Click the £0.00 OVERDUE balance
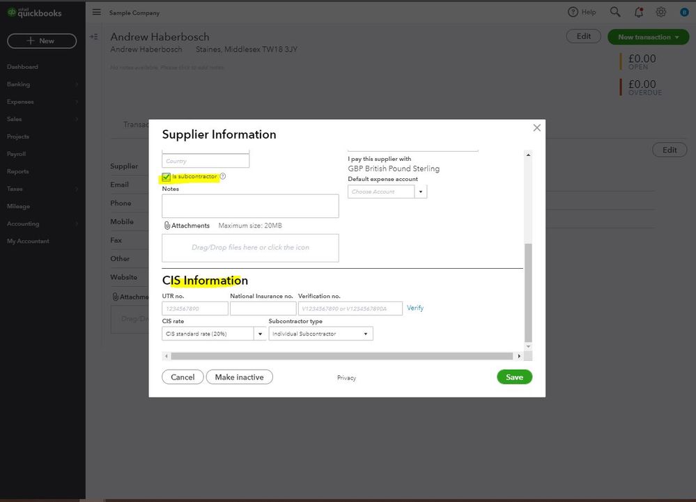Screen dimensions: 696x502 click(x=644, y=87)
